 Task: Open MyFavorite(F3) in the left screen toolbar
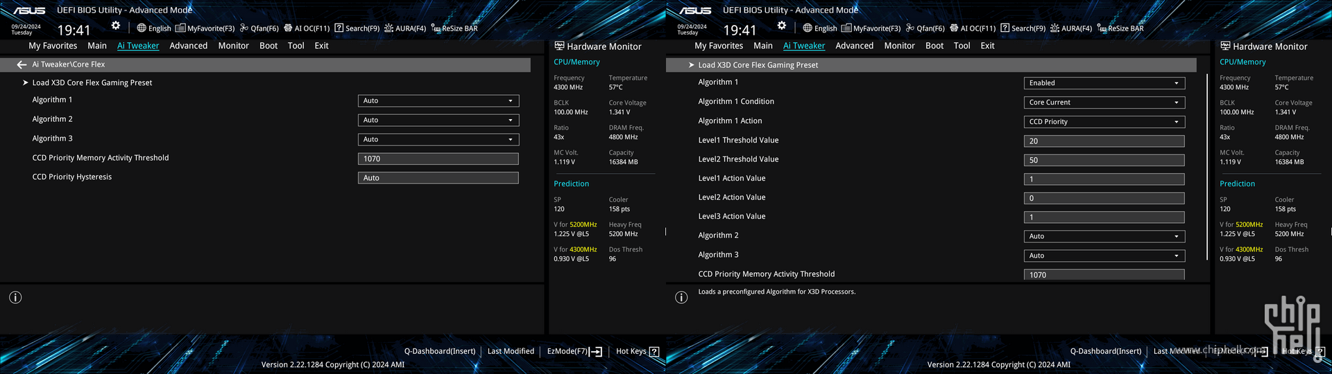pos(205,28)
